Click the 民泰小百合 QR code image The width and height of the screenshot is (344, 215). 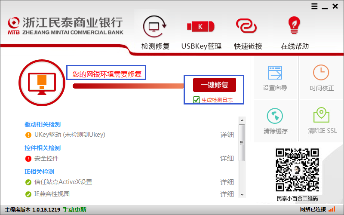click(x=297, y=170)
